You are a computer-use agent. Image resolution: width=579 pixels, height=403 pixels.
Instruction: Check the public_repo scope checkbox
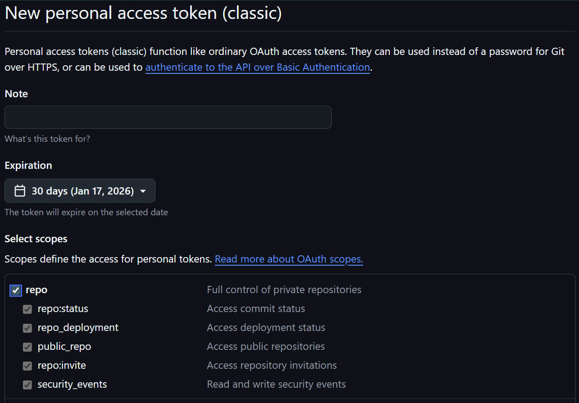tap(27, 347)
